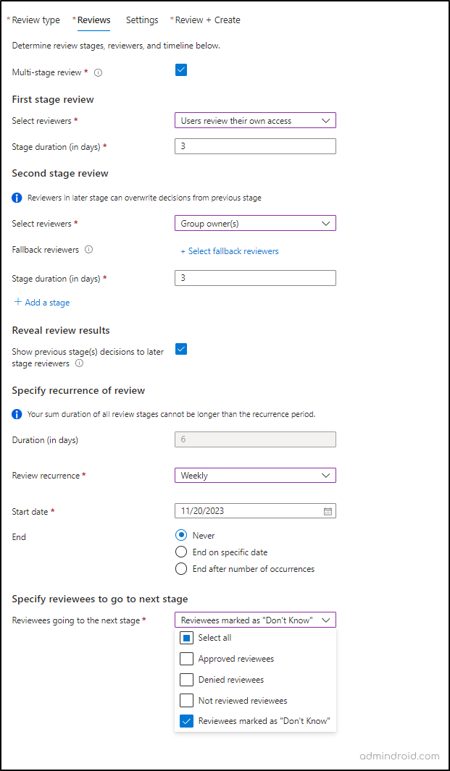Viewport: 450px width, 771px height.
Task: Click info icon beside Show previous stage decisions
Action: 79,363
